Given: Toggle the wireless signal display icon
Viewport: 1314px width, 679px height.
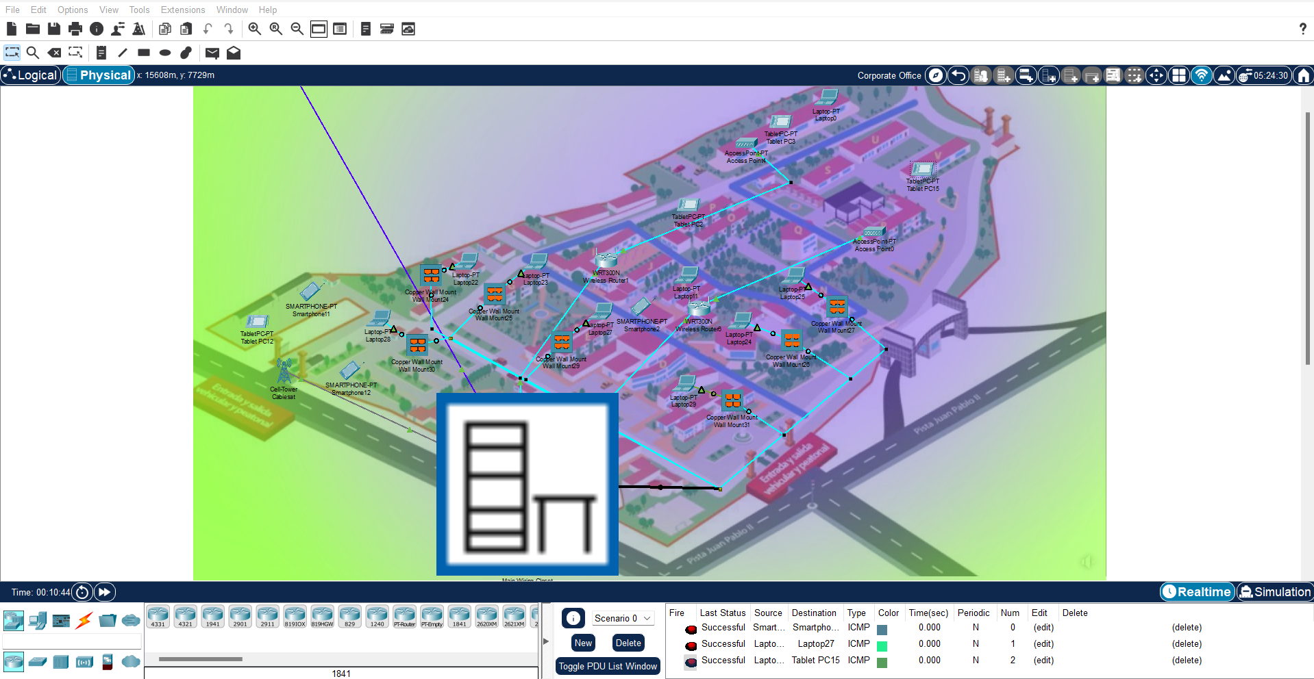Looking at the screenshot, I should click(1201, 75).
